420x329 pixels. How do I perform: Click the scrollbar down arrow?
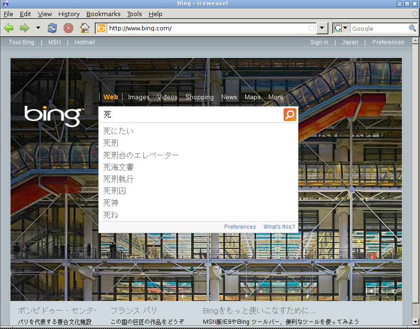point(415,321)
